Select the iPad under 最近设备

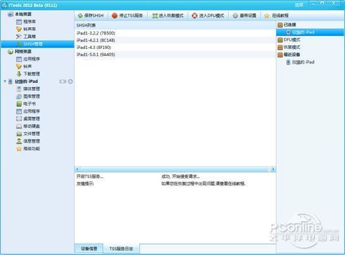pyautogui.click(x=300, y=62)
